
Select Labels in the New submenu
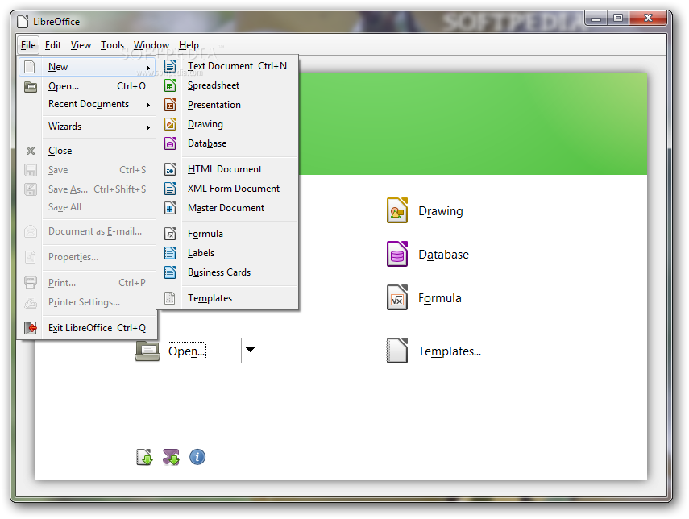point(200,252)
